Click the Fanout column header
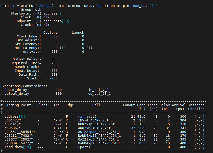213x153 pixels. click(129, 105)
